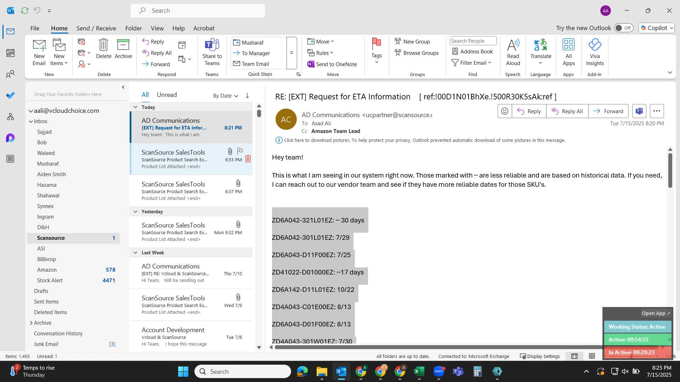
Task: Switch to Calendar in left sidebar
Action: [x=10, y=53]
